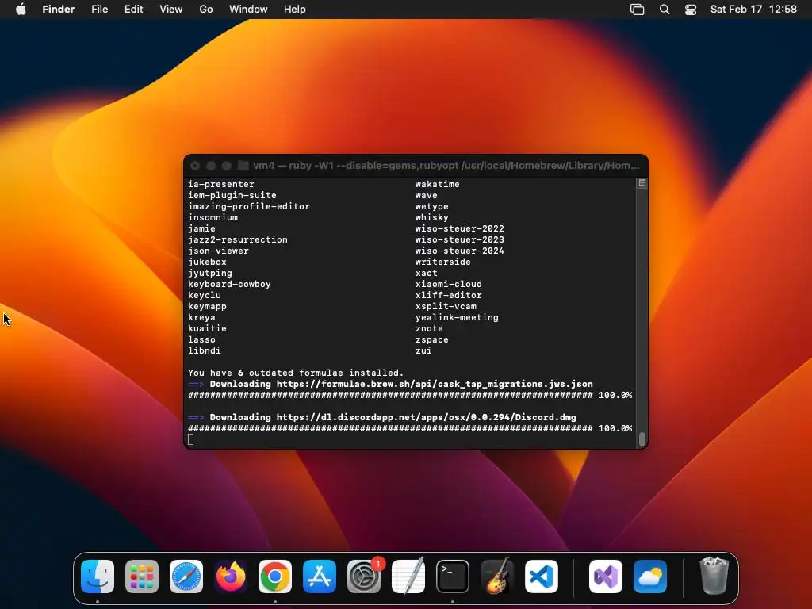Open Spotlight search in menu bar
The width and height of the screenshot is (812, 609).
point(665,10)
